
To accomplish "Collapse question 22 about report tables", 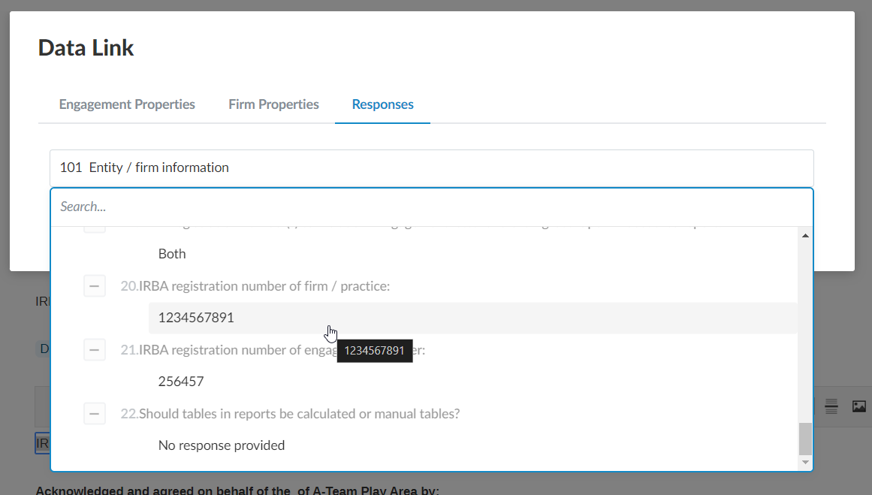I will (x=95, y=414).
